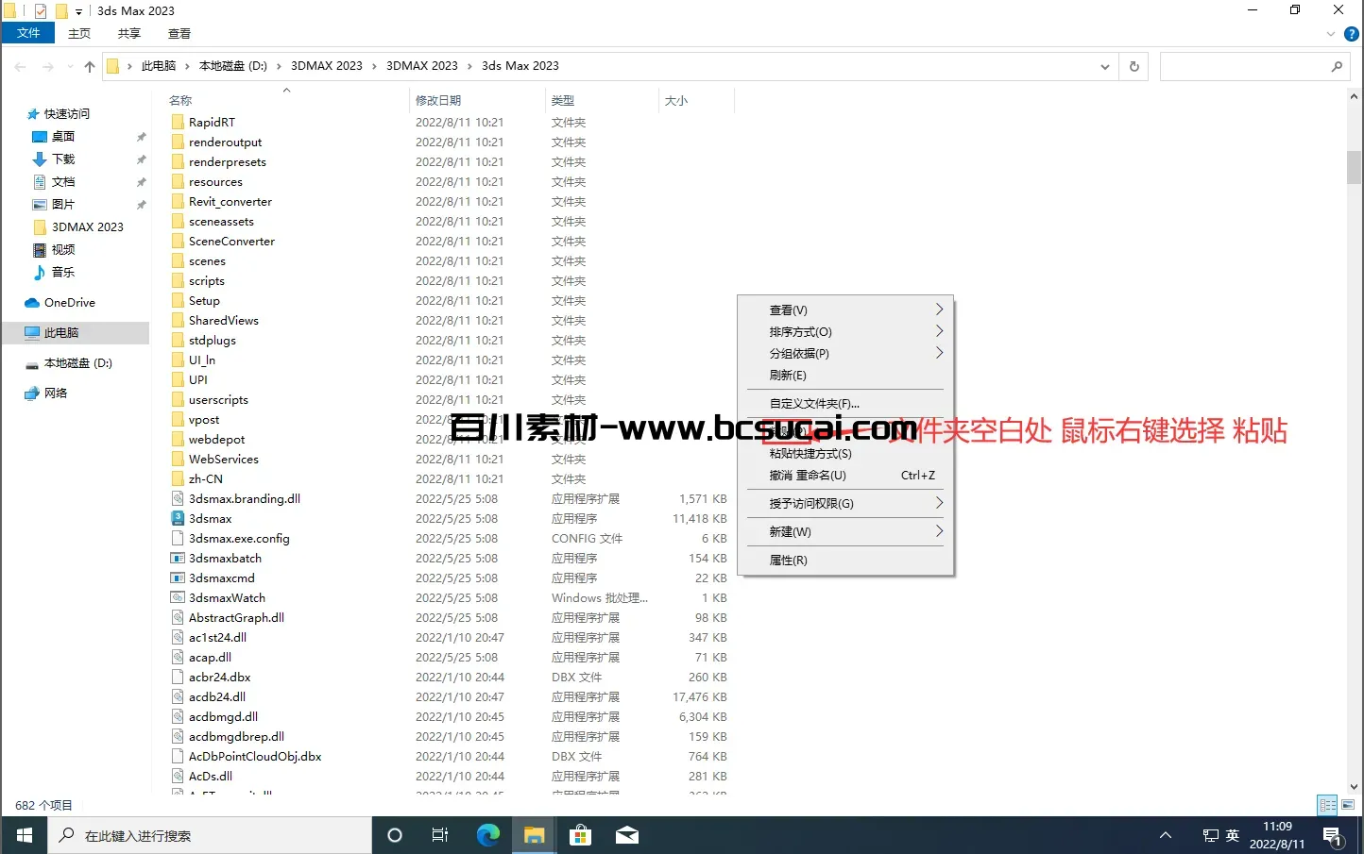Select the 3dsmaxbatch application icon
This screenshot has height=854, width=1364.
(178, 558)
